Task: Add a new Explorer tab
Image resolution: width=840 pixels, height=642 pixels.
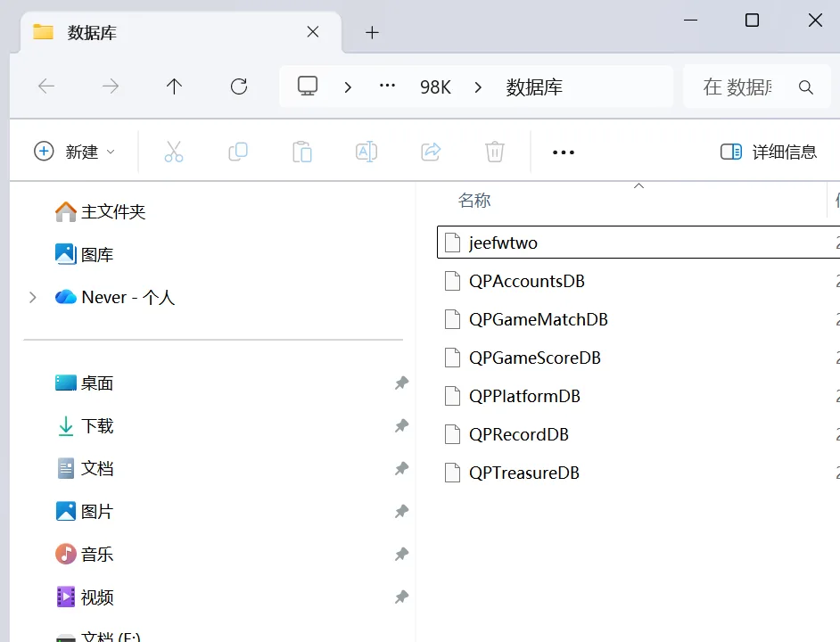Action: (372, 33)
